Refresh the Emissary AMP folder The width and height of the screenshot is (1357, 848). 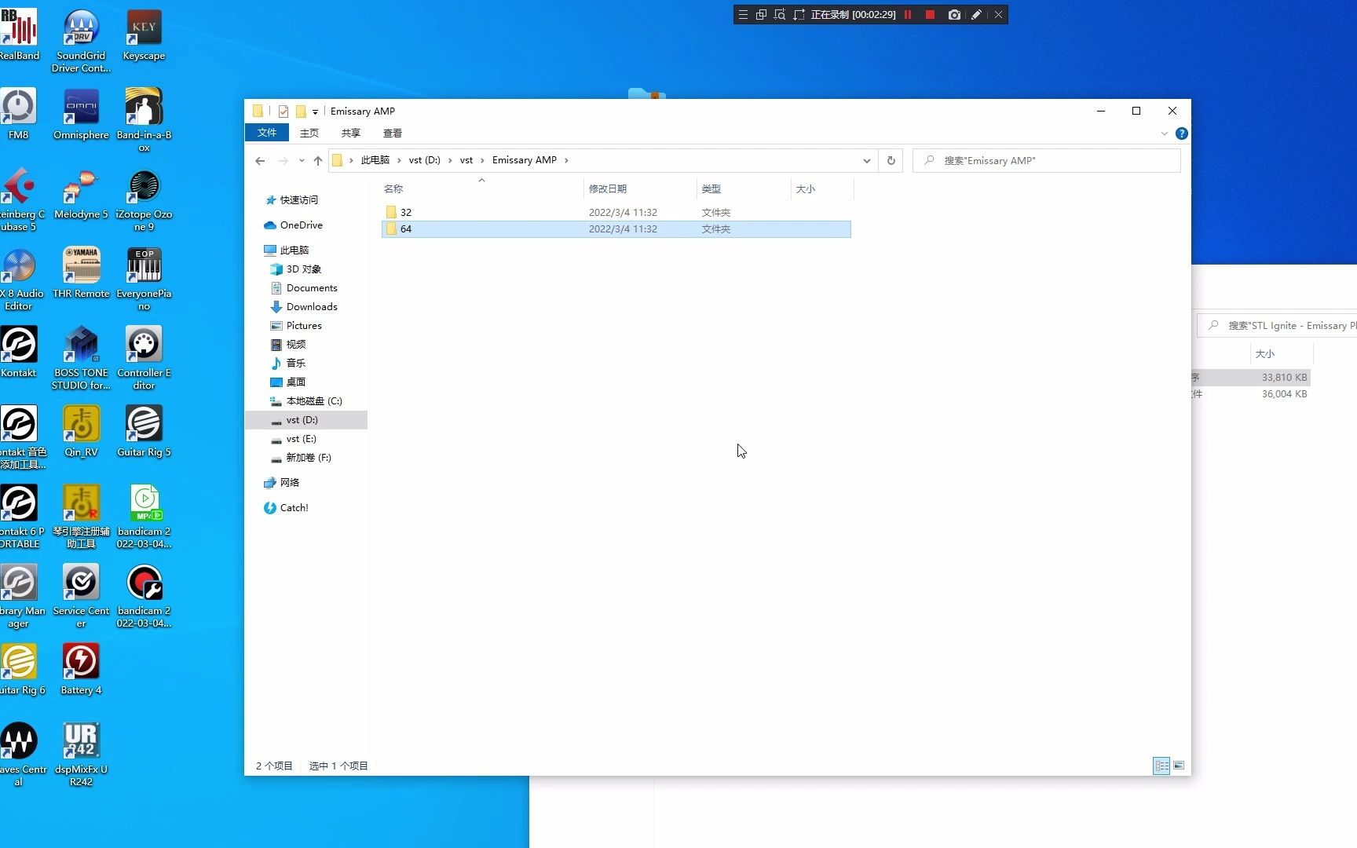tap(891, 161)
